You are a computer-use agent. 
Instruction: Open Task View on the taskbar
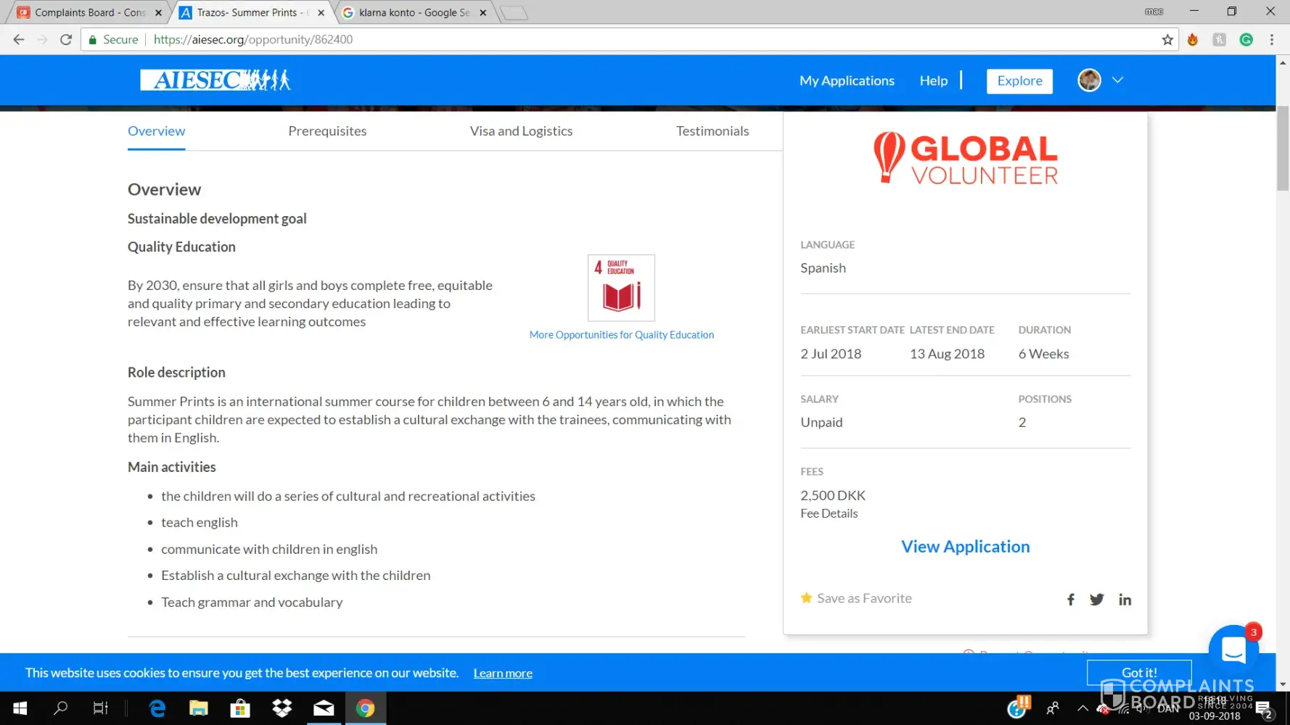(101, 708)
